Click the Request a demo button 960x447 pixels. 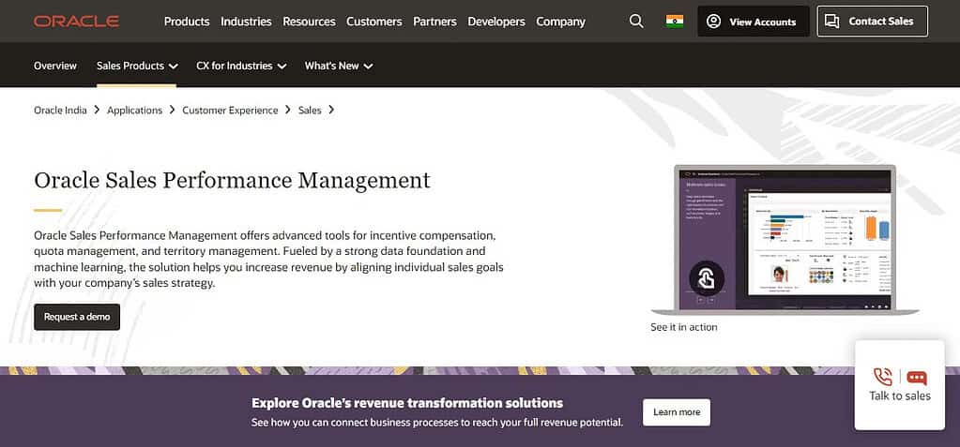[x=77, y=317]
